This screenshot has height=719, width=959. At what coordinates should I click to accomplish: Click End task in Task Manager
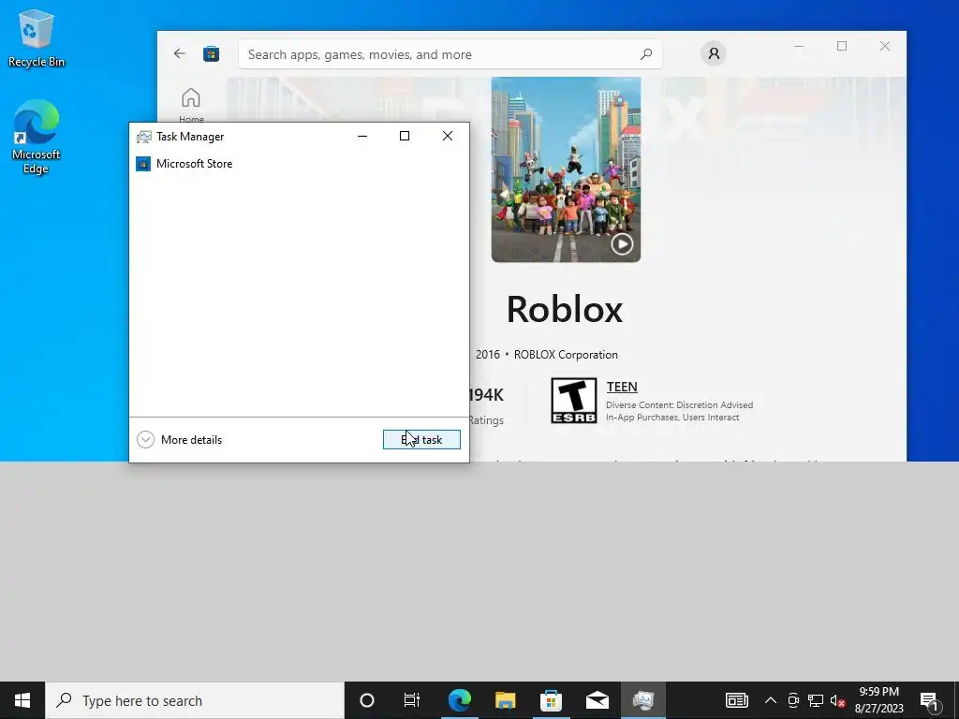(421, 440)
